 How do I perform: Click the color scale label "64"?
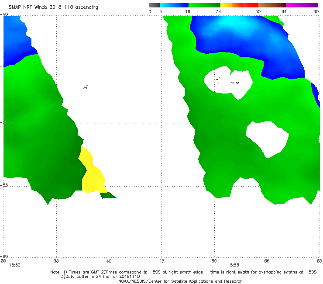pyautogui.click(x=284, y=12)
